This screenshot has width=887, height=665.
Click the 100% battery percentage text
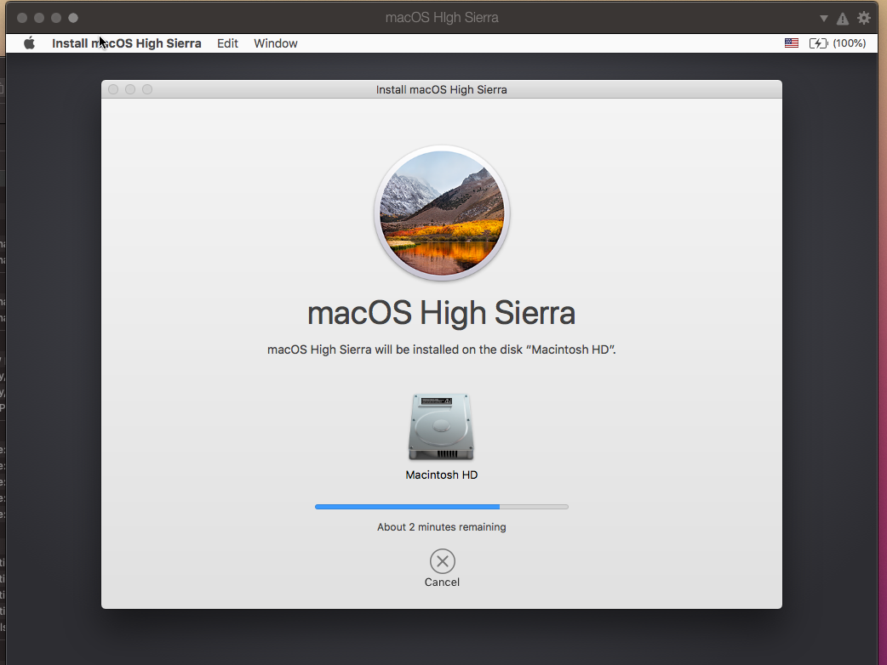pos(849,43)
